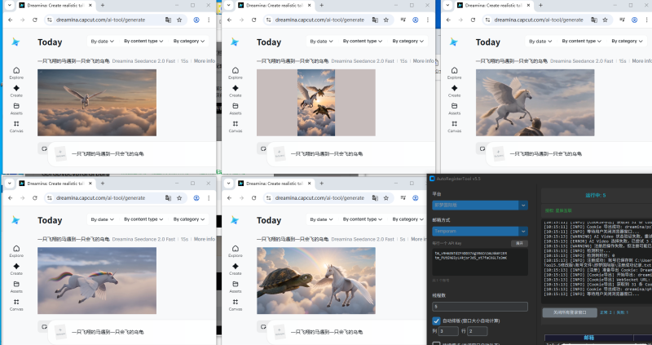This screenshot has height=345, width=652.
Task: Click the prompt text box in the bottom-middle window
Action: 327,332
